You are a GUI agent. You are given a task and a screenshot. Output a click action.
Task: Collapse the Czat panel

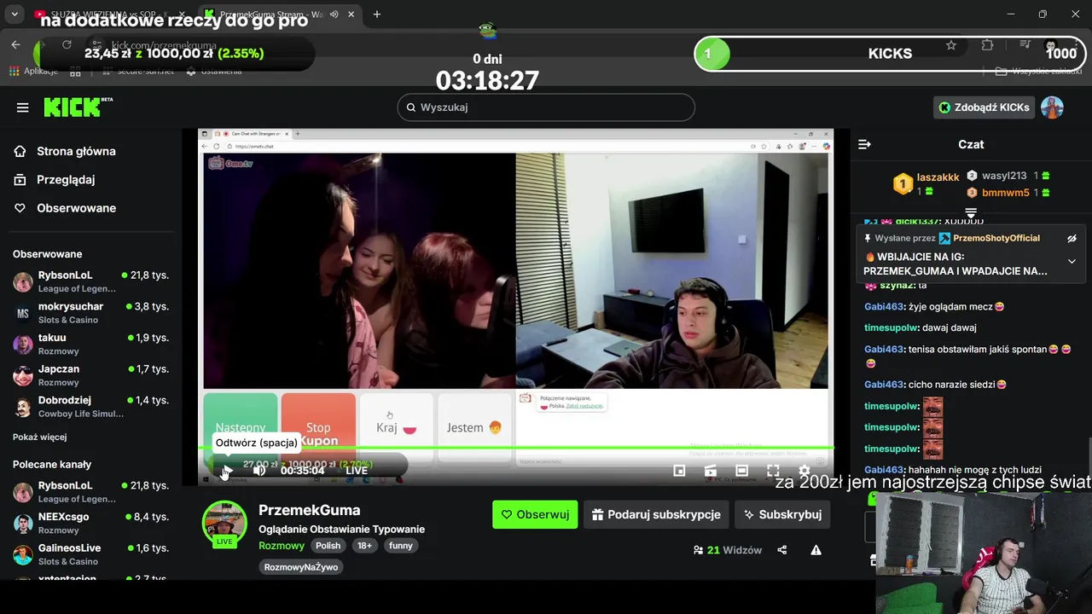[864, 144]
